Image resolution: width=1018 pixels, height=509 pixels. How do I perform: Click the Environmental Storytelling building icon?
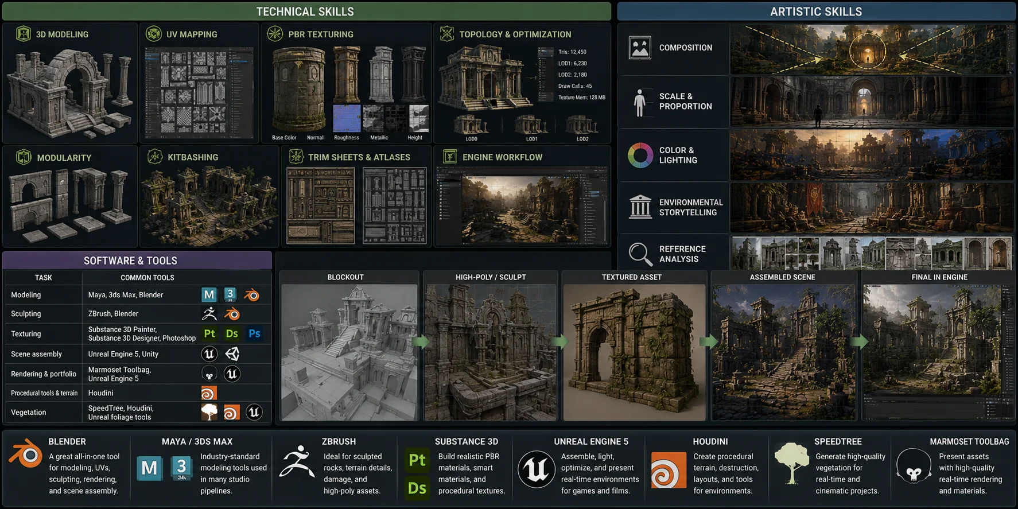coord(640,207)
